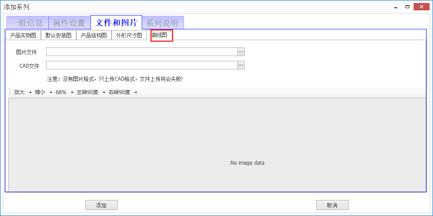
Task: Switch to the 一般信息 tab
Action: point(27,23)
